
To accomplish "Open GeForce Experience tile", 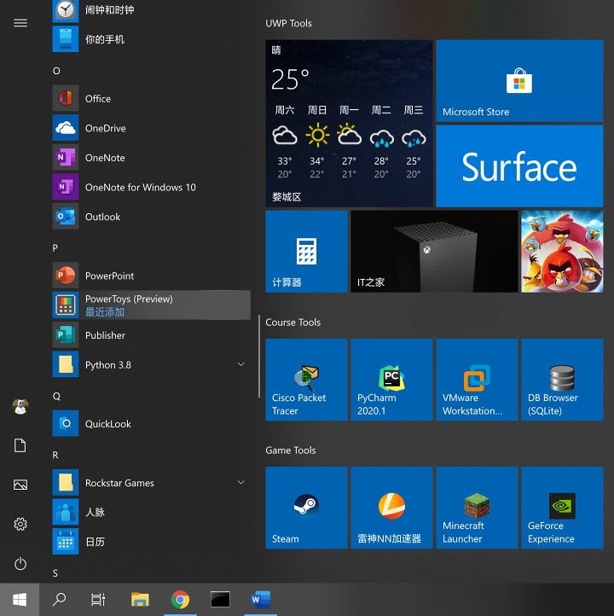I will tap(562, 508).
